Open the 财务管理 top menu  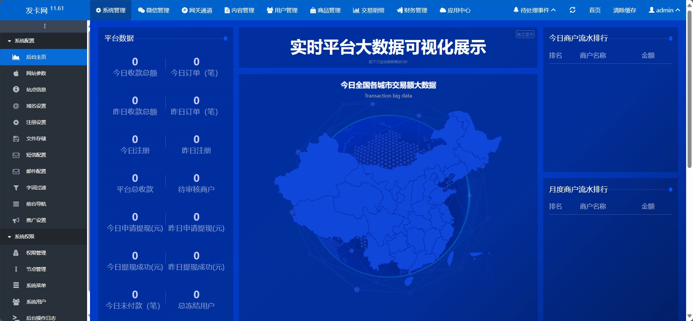412,10
